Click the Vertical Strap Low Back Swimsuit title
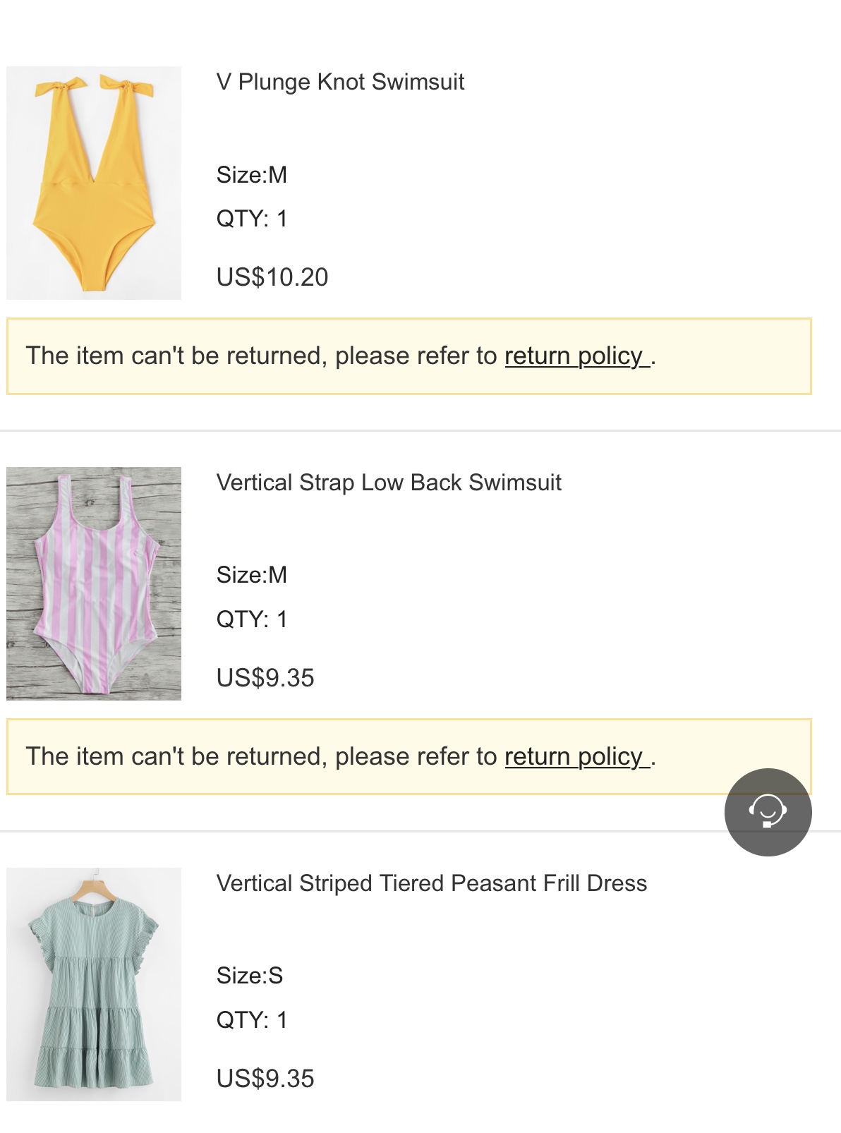This screenshot has height=1133, width=841. coord(389,483)
